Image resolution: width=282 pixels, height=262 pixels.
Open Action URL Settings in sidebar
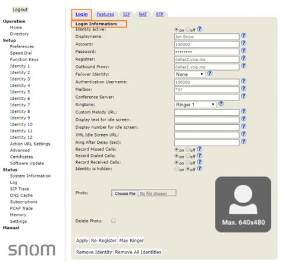click(30, 144)
